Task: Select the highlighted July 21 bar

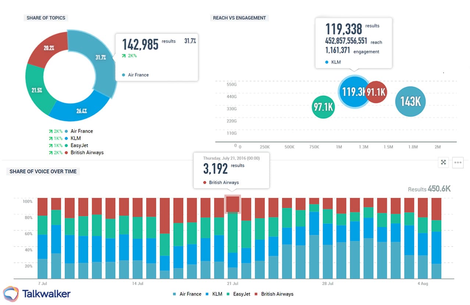Action: (232, 204)
